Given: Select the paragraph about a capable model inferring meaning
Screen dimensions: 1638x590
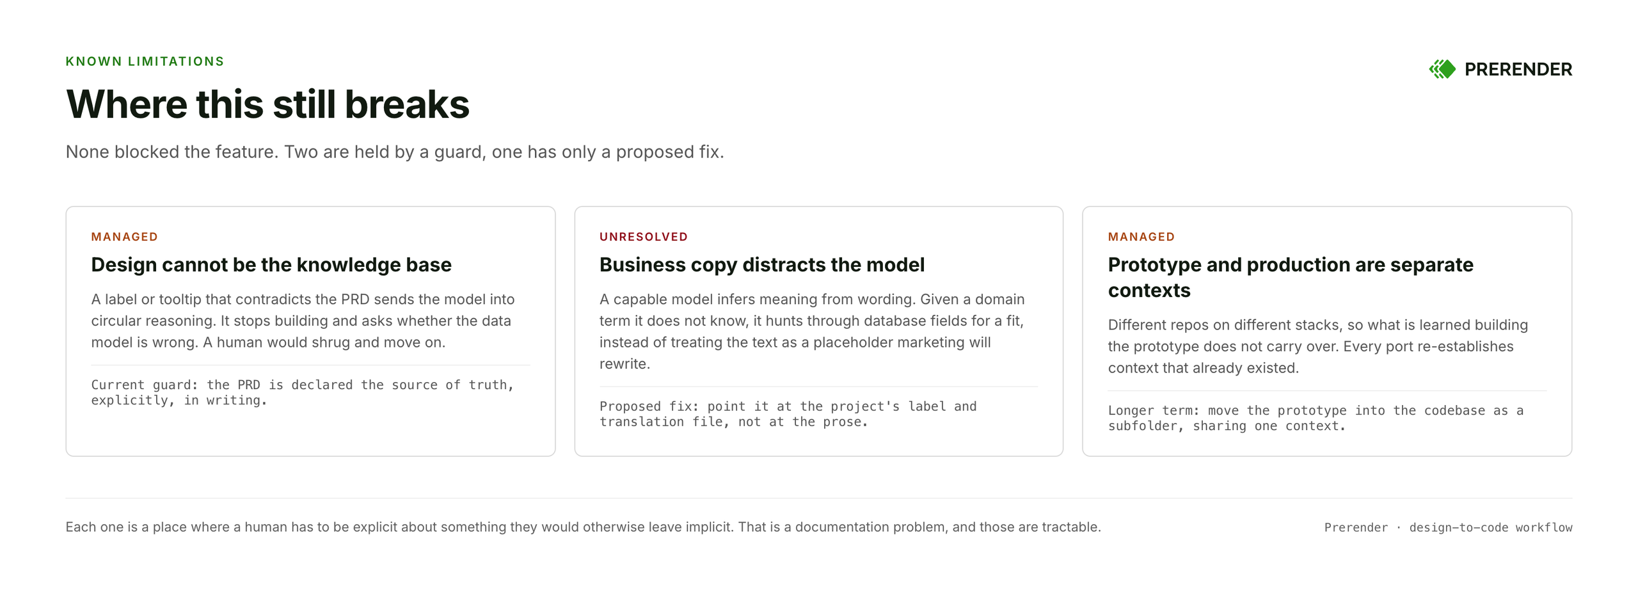Looking at the screenshot, I should pos(812,331).
